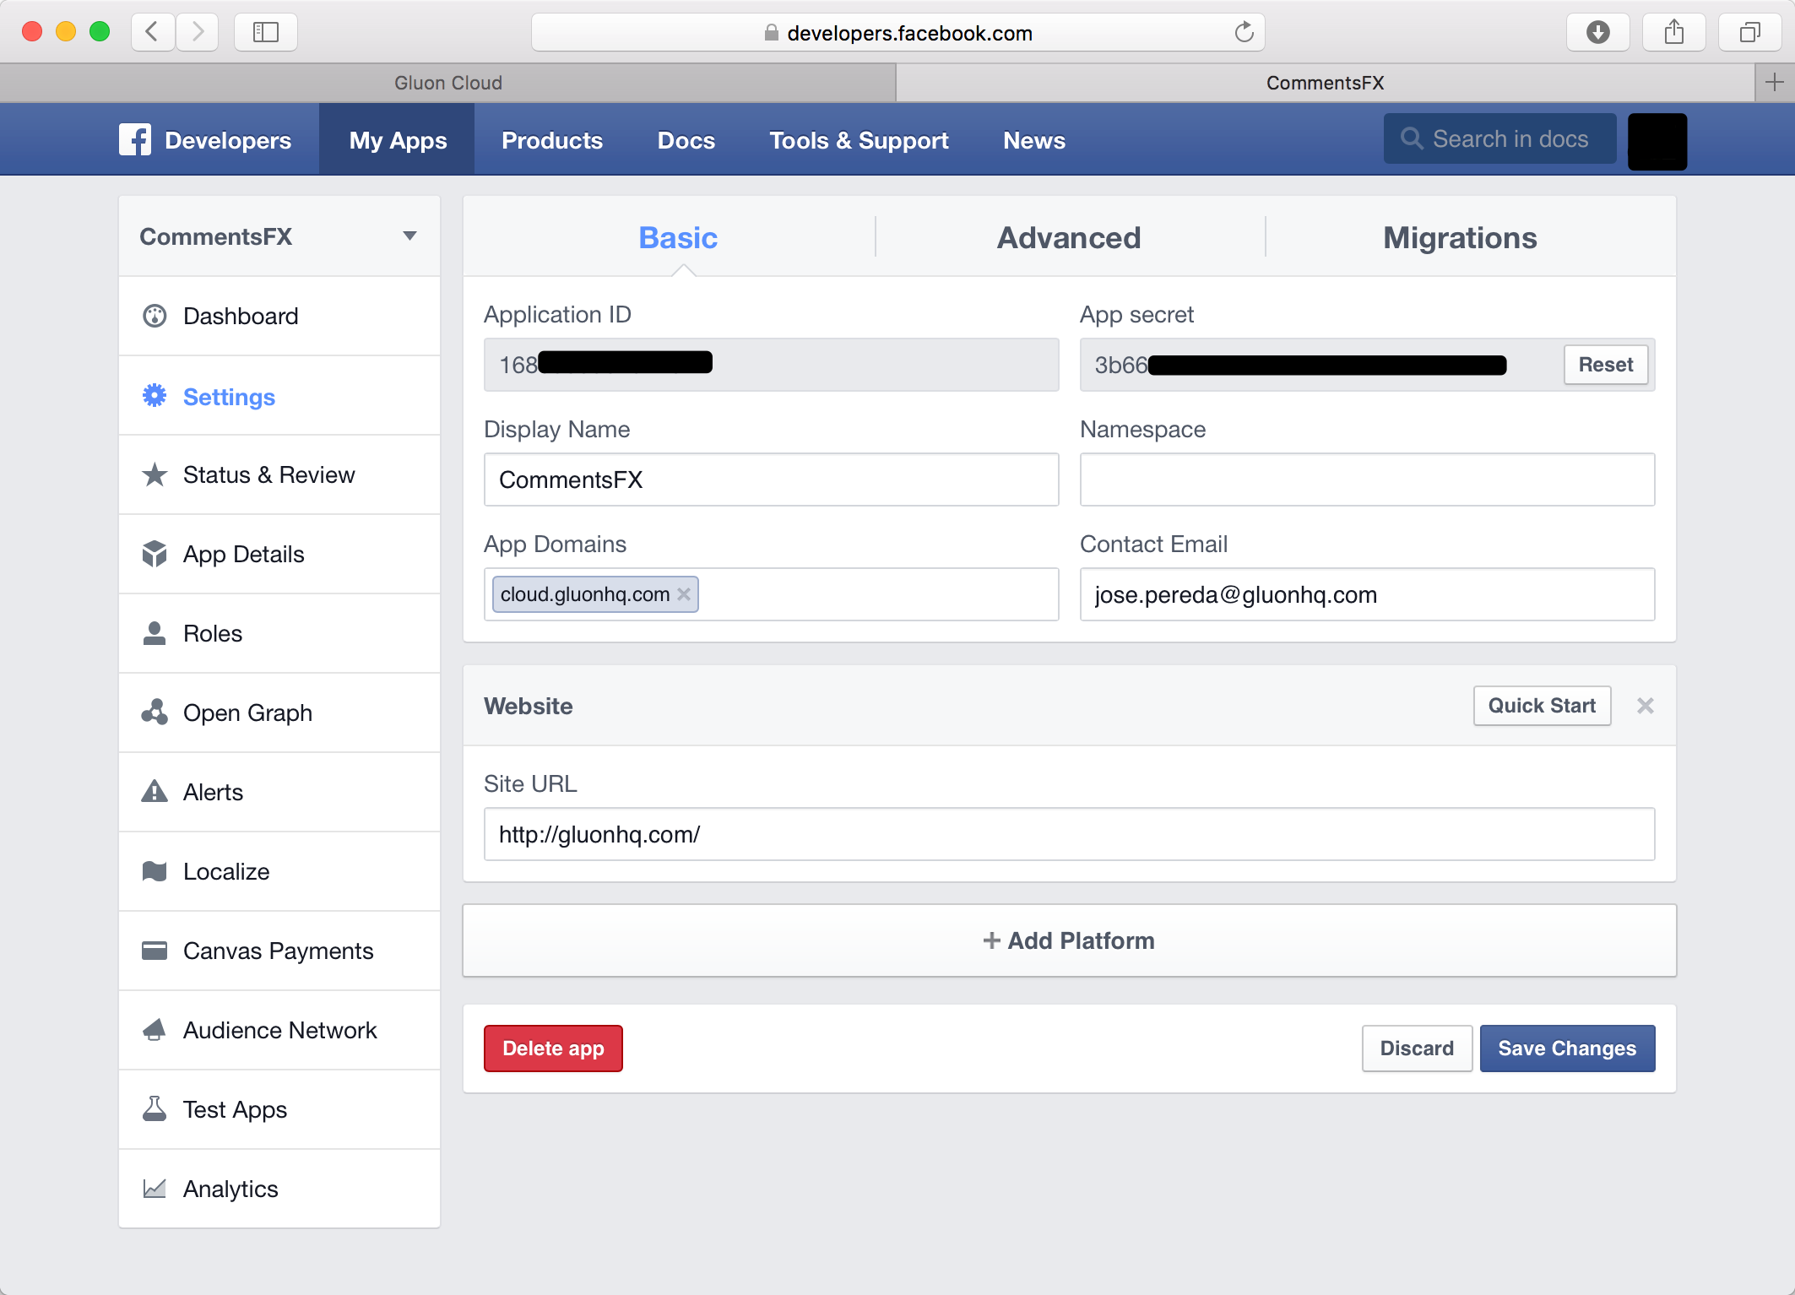Viewport: 1795px width, 1295px height.
Task: Click the black profile avatar box
Action: point(1657,141)
